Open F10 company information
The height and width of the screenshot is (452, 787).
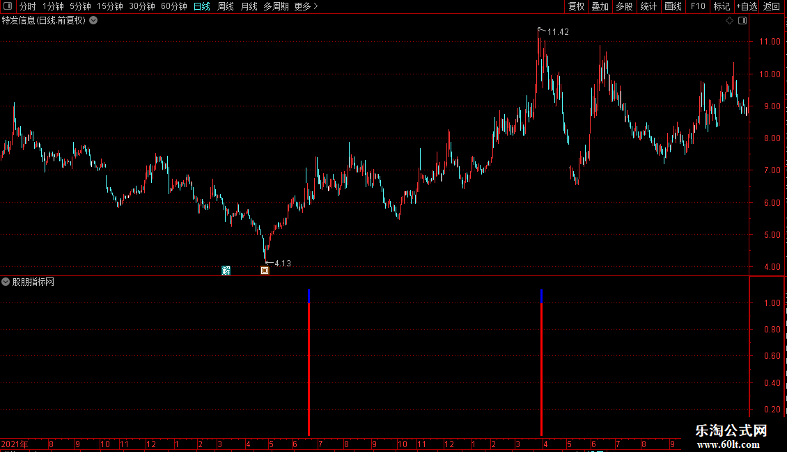(x=698, y=6)
